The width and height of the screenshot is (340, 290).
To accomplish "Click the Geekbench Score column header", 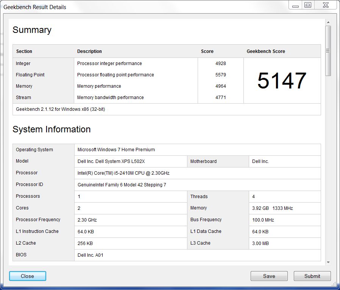I will (x=266, y=51).
